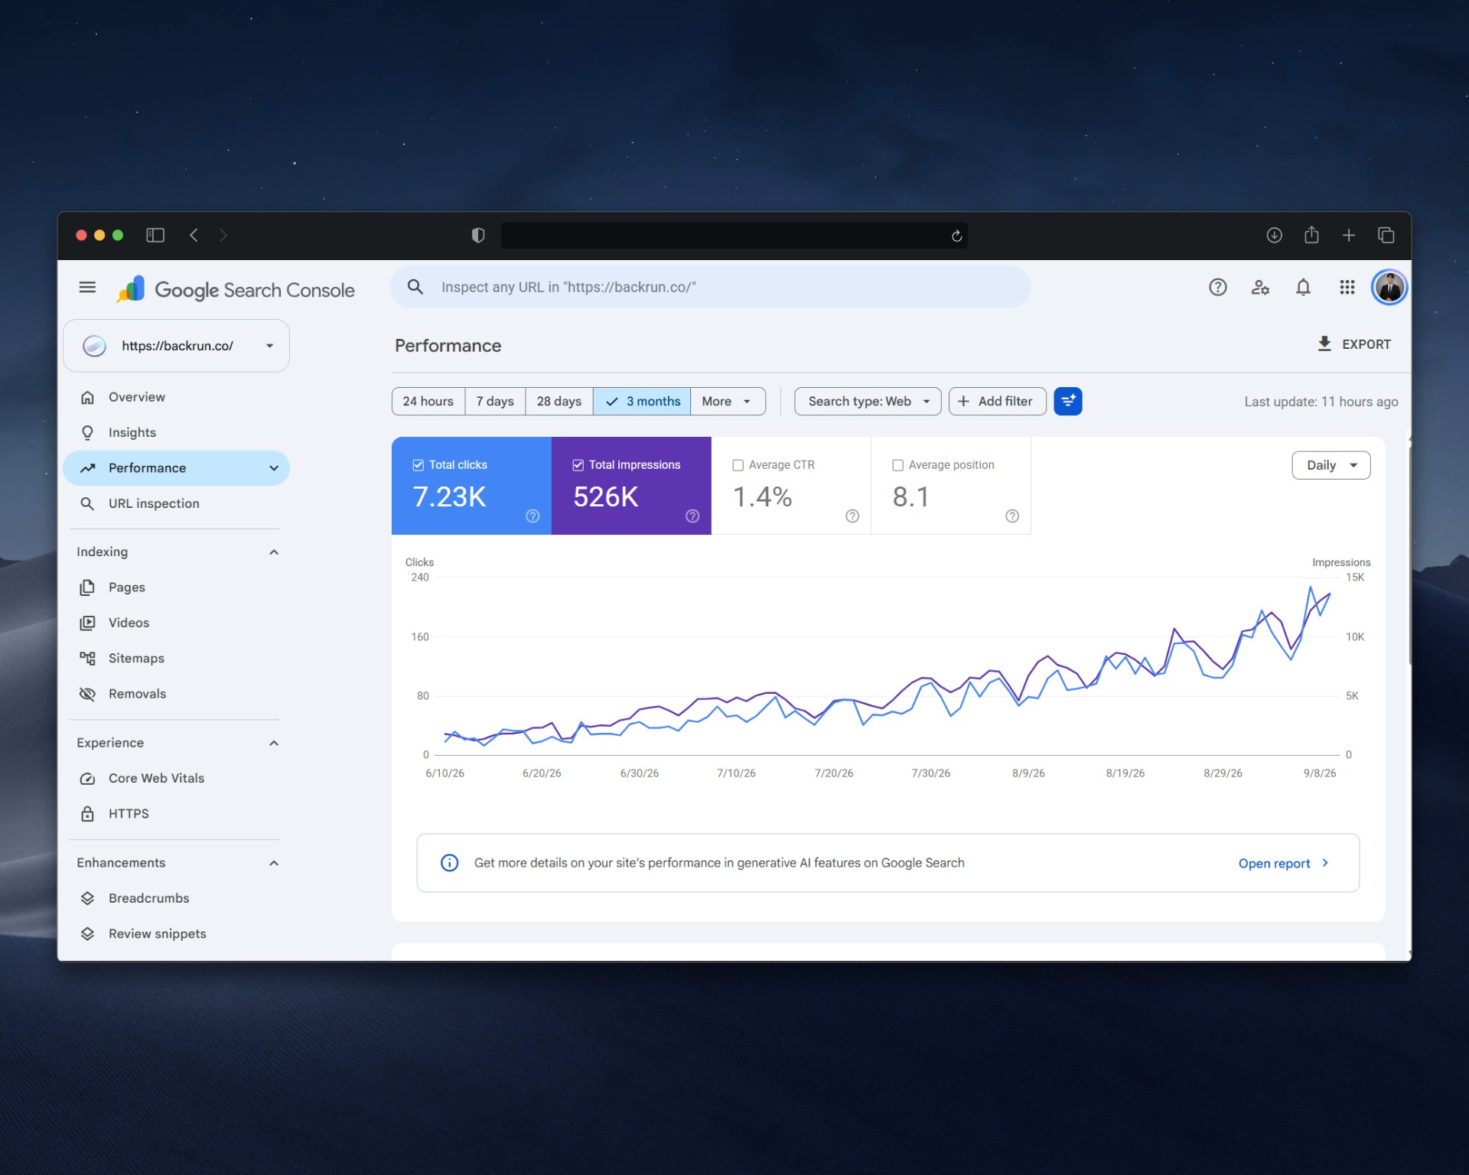This screenshot has height=1175, width=1469.
Task: Open the notifications bell
Action: 1303,287
